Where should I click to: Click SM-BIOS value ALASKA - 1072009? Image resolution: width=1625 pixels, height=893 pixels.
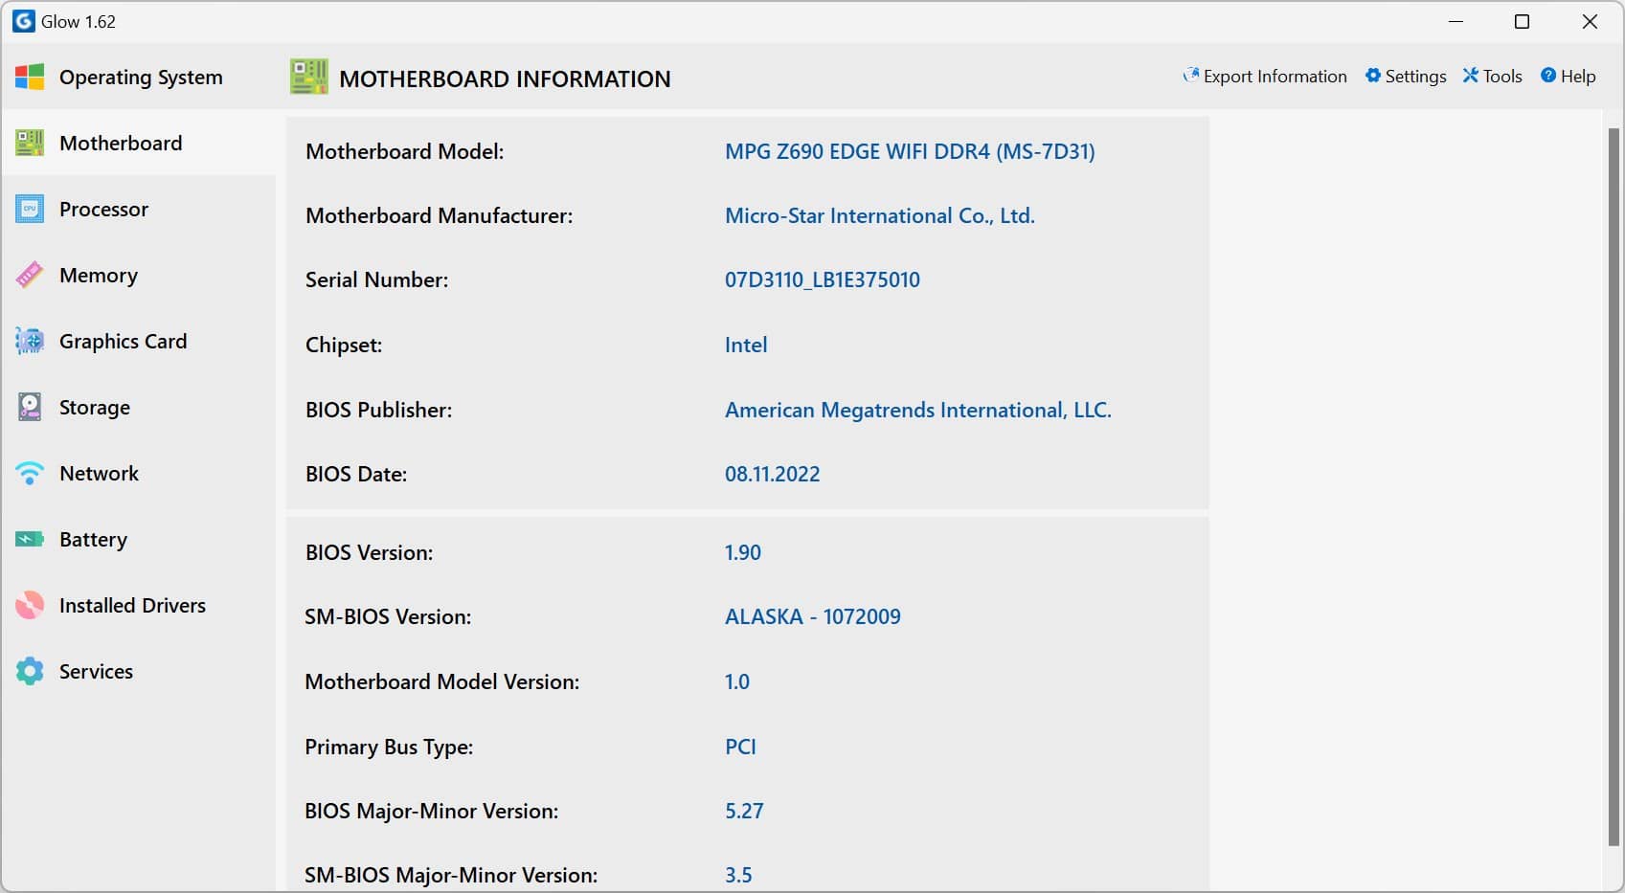point(813,616)
